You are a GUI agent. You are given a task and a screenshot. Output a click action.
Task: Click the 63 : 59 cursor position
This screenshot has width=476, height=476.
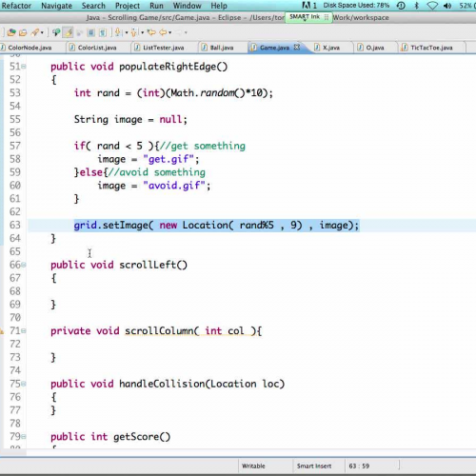click(359, 466)
